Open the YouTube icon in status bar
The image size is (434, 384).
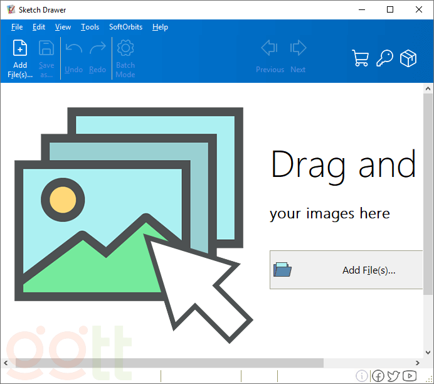coord(410,376)
